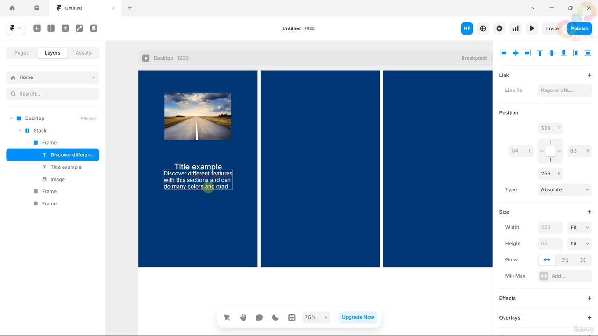Toggle top pin in position constraint box
The image size is (598, 336).
coord(550,142)
